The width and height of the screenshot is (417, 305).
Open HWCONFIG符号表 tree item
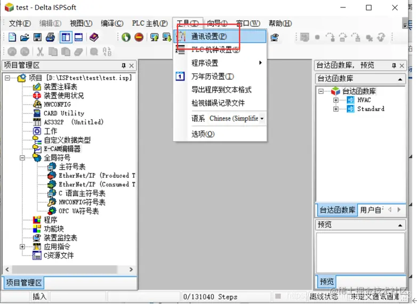[82, 202]
